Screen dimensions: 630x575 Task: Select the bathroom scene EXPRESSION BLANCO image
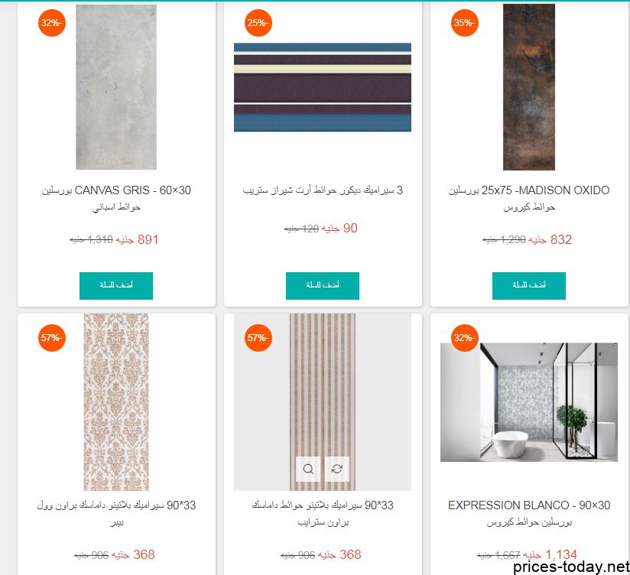(x=529, y=402)
